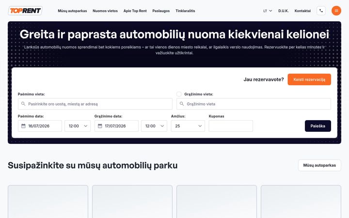Open Apie Top Rent page
The height and width of the screenshot is (218, 349).
[x=135, y=11]
